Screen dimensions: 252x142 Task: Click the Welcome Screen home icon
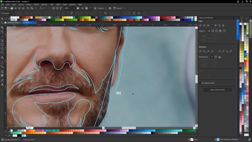[5, 22]
